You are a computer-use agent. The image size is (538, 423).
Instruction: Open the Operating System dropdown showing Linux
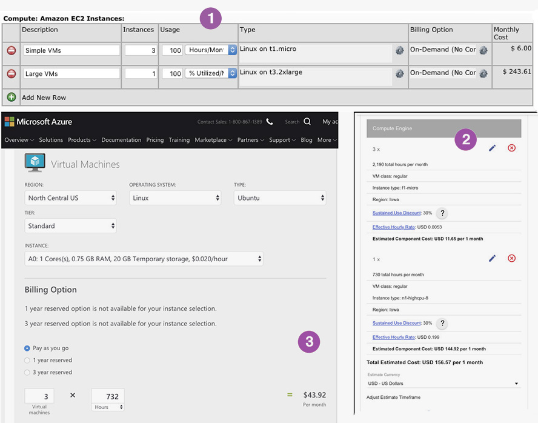click(x=175, y=198)
